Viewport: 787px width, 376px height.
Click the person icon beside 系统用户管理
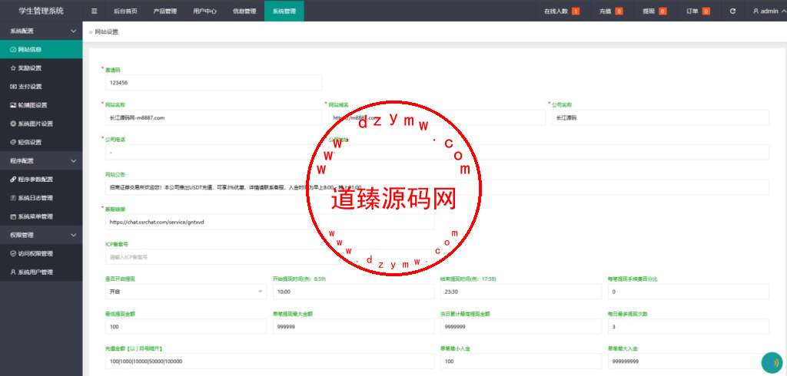pyautogui.click(x=13, y=272)
